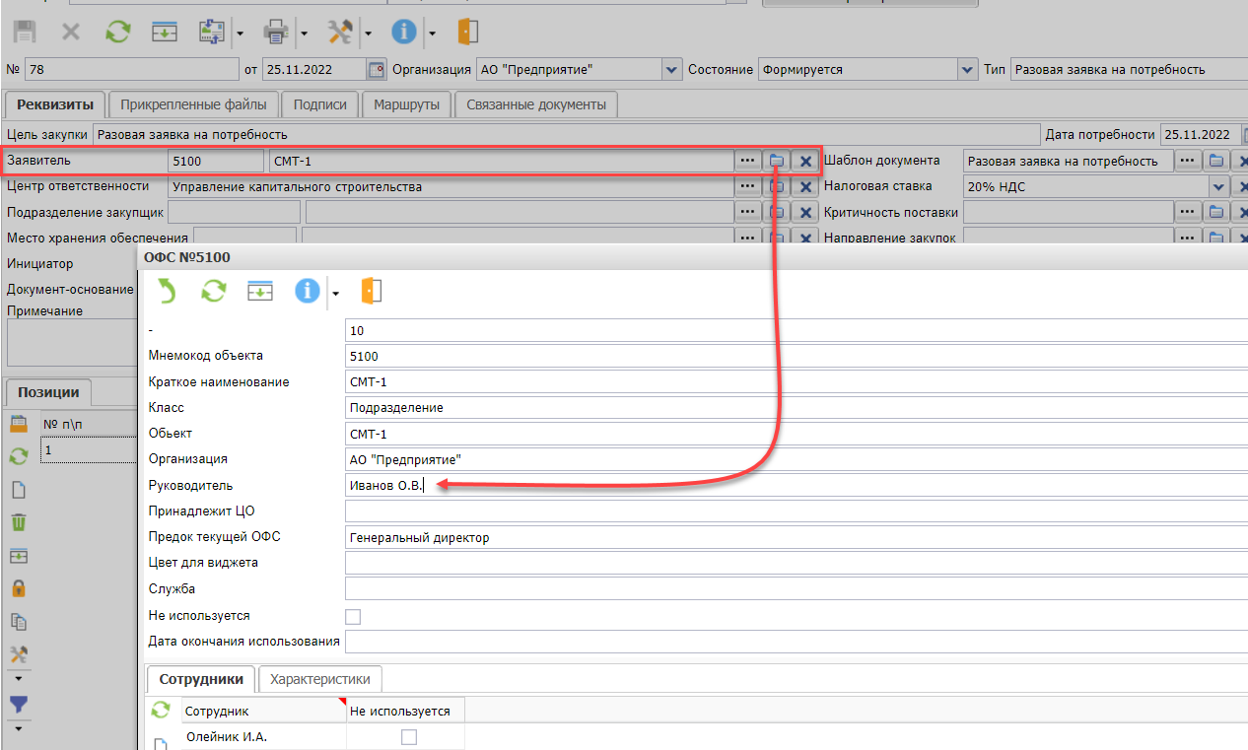This screenshot has width=1248, height=750.
Task: Toggle the Не используется checkbox in ОФС form
Action: pos(353,617)
